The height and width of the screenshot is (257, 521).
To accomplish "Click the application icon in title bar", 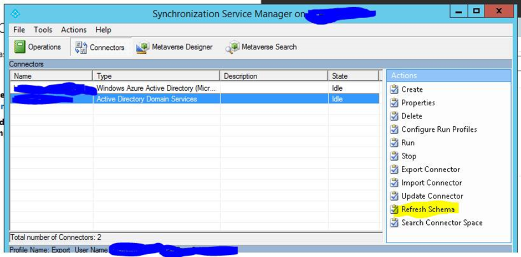I will pyautogui.click(x=16, y=14).
